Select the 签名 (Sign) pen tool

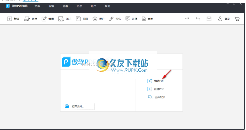pos(115,19)
